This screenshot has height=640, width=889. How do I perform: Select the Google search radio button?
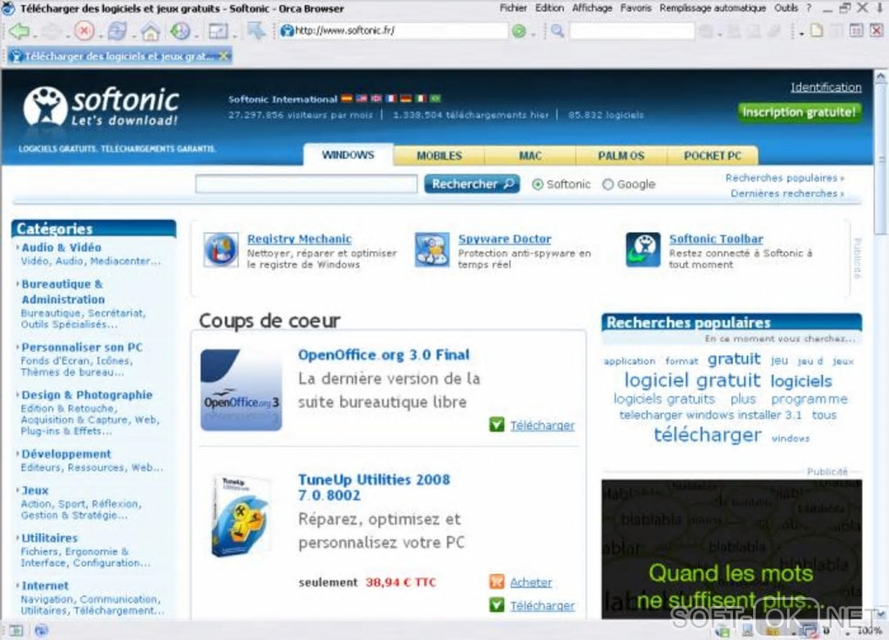point(607,184)
